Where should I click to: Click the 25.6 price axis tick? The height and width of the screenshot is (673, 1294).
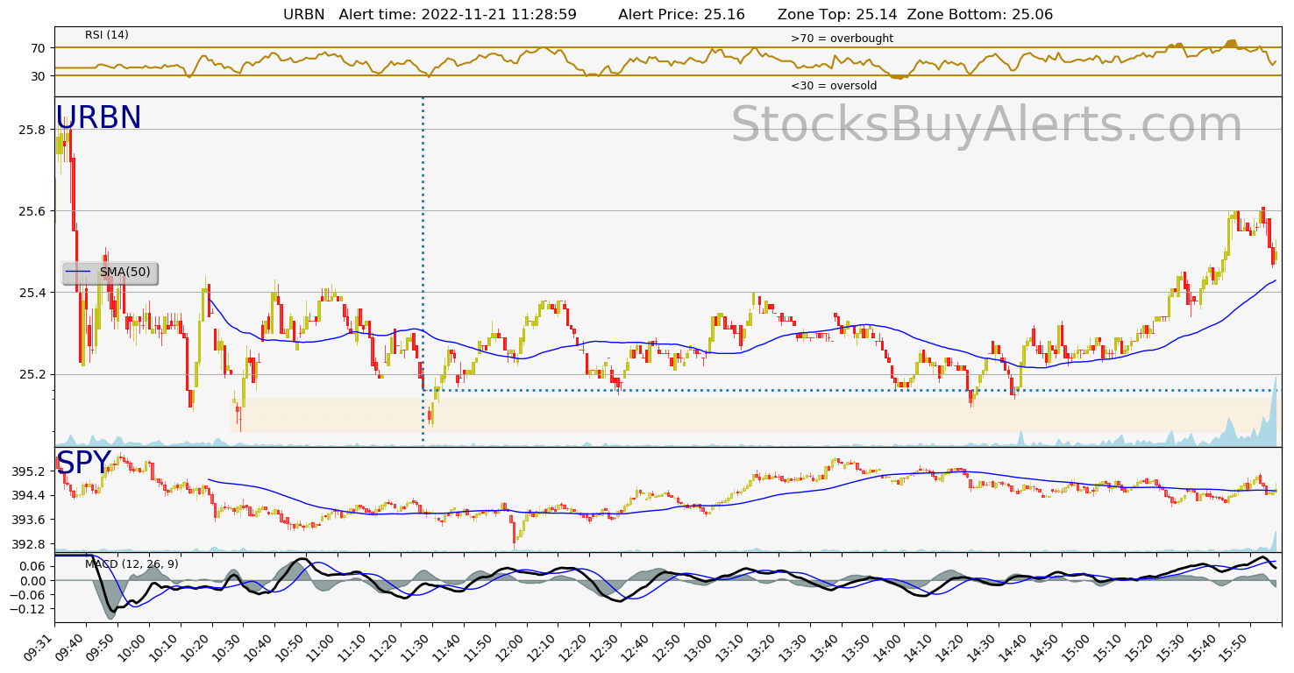pos(32,211)
